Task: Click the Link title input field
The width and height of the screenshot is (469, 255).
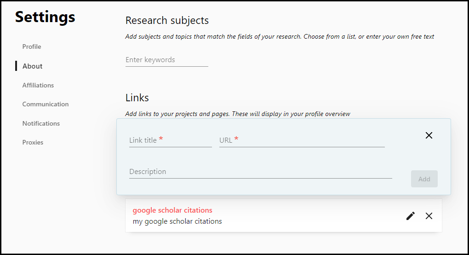Action: (x=170, y=140)
